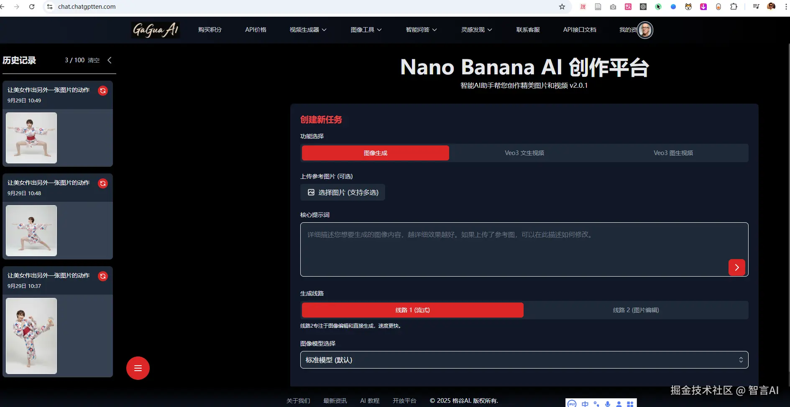Select the 图像生成 function

coord(376,153)
